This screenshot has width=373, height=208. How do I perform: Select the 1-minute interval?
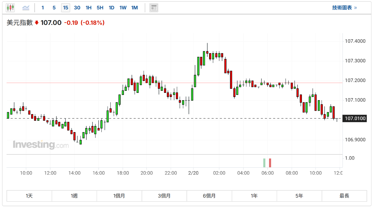tap(43, 8)
